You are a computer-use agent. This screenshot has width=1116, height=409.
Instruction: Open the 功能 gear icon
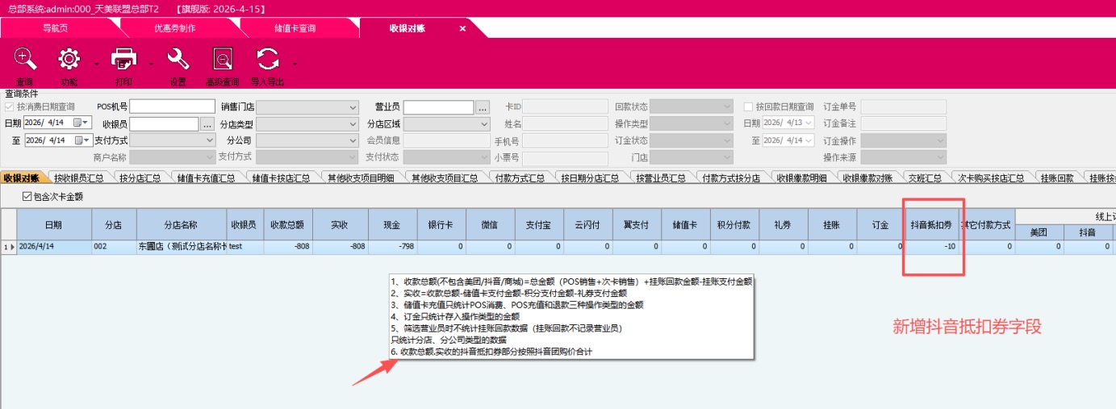[69, 60]
